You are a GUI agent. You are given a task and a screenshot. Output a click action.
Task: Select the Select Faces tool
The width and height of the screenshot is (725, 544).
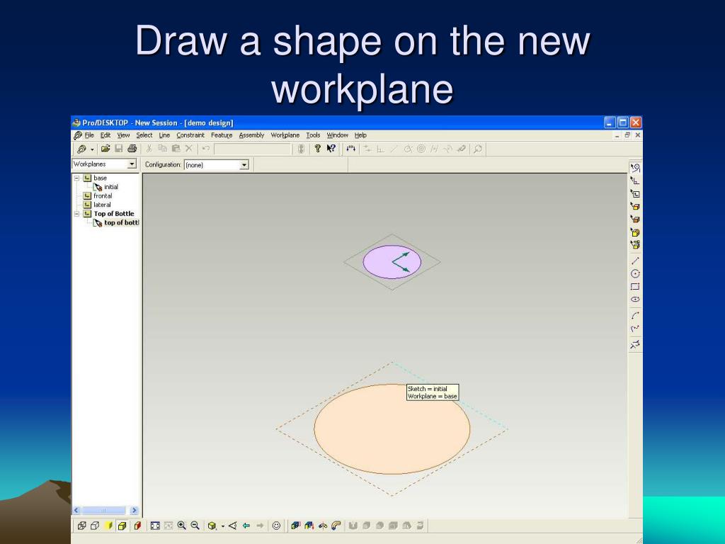[x=635, y=220]
